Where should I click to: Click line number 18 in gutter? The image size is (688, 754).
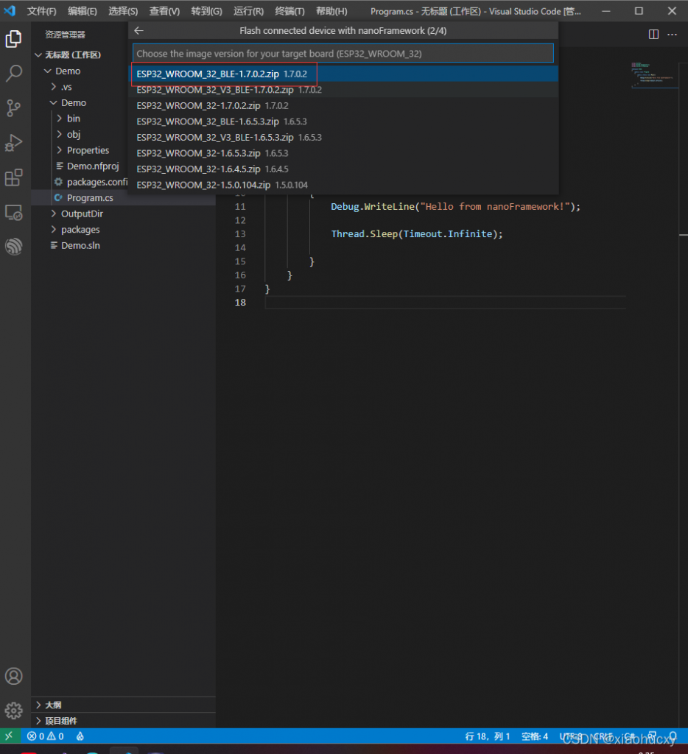pyautogui.click(x=240, y=303)
